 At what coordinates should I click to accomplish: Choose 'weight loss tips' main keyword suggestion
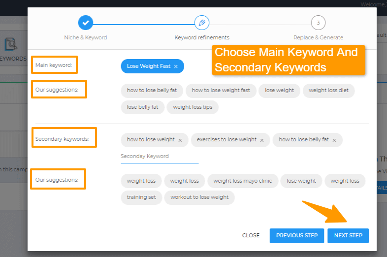[193, 107]
